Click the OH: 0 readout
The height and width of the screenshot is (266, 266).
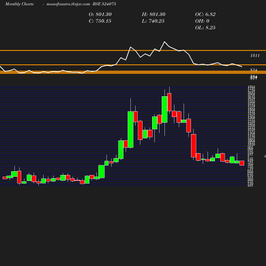pos(202,21)
